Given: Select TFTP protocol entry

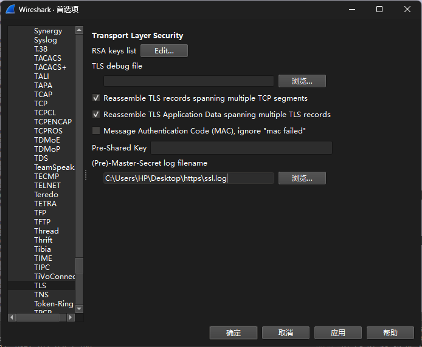Looking at the screenshot, I should point(42,222).
